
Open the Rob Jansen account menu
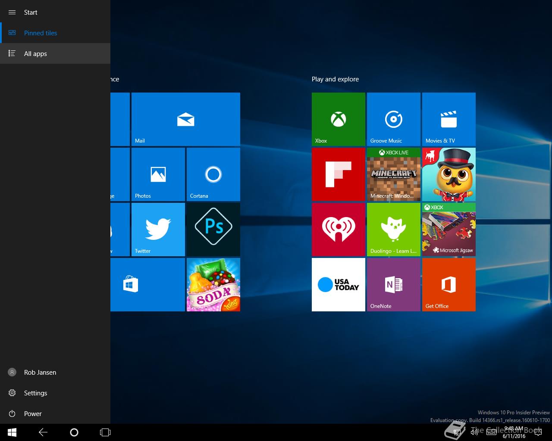pyautogui.click(x=55, y=372)
